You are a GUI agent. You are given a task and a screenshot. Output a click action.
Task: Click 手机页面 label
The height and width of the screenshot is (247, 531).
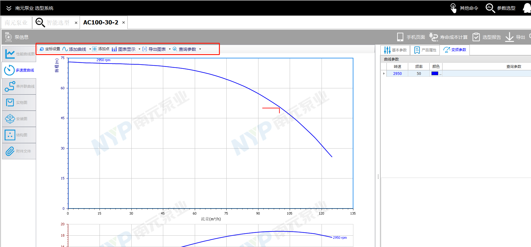[x=416, y=37]
